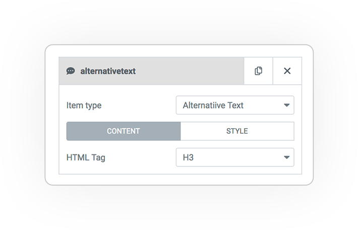The height and width of the screenshot is (230, 358).
Task: Select the Alternatiive Text value text
Action: [x=213, y=105]
